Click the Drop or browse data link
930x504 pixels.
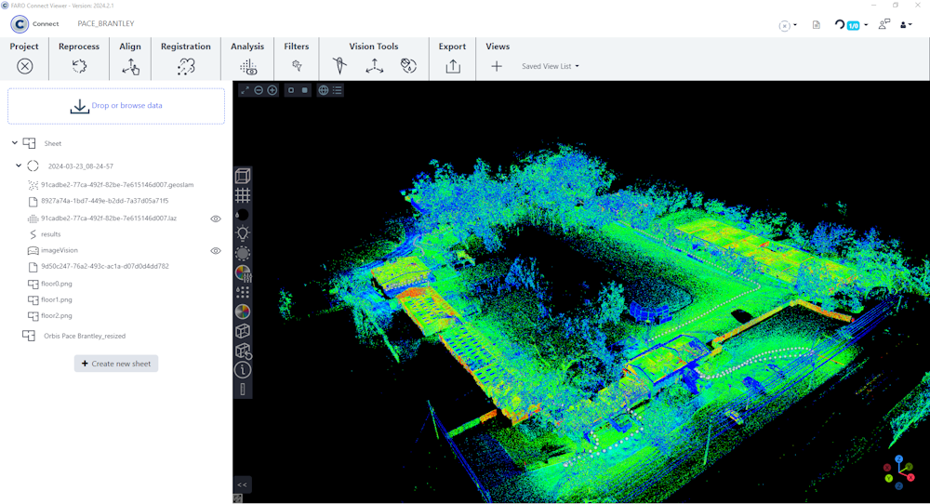click(x=126, y=106)
